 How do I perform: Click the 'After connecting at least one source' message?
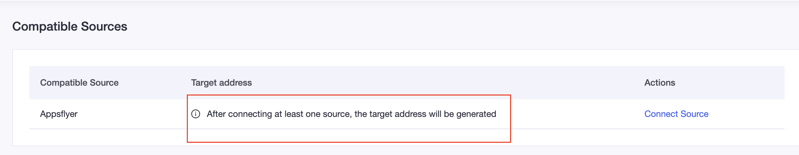tap(352, 114)
